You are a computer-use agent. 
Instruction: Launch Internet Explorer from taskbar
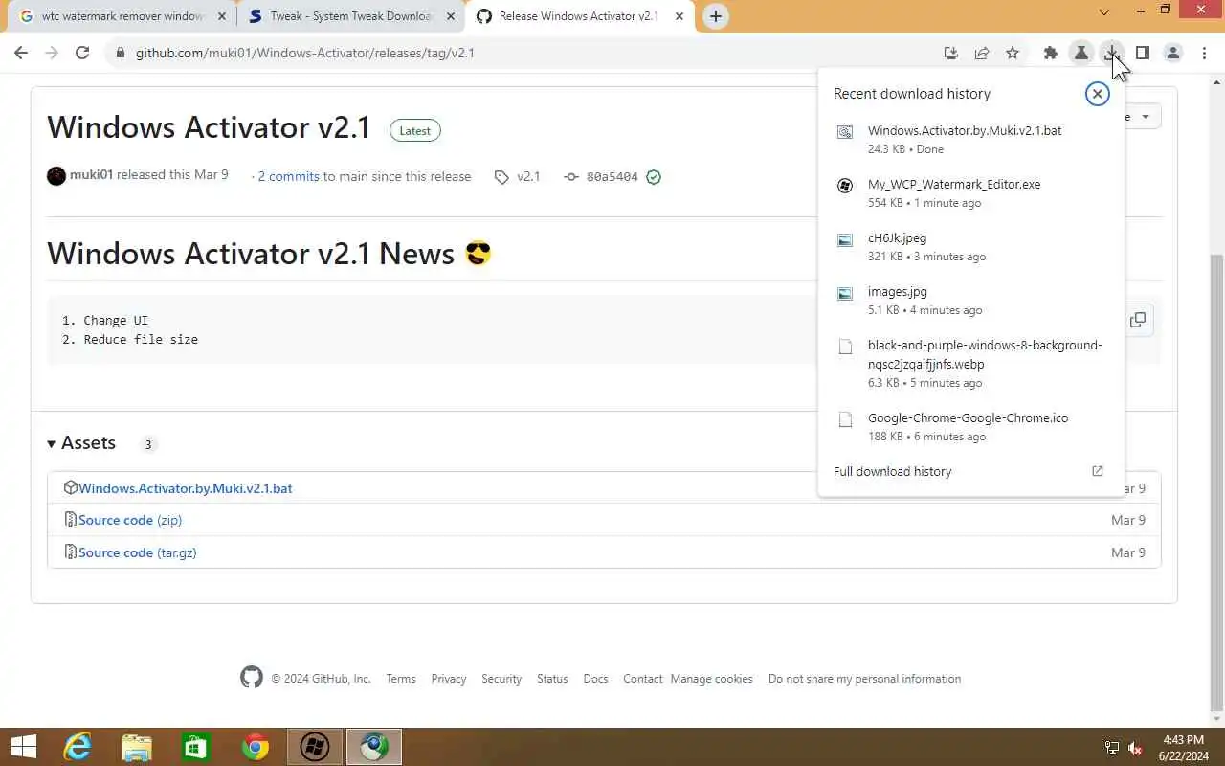click(x=78, y=747)
